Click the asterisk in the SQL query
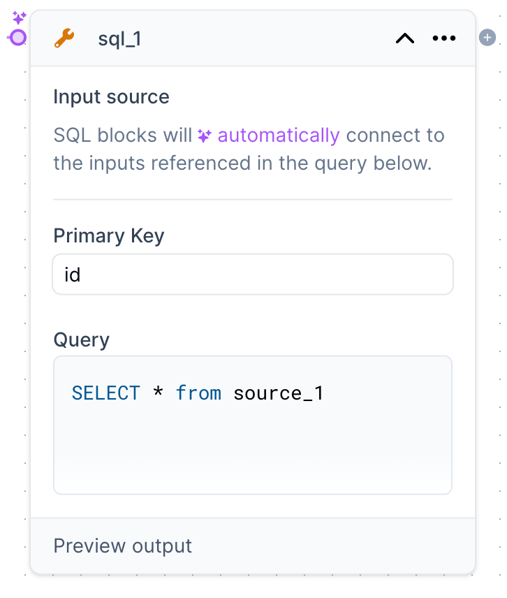The width and height of the screenshot is (507, 598). 159,393
